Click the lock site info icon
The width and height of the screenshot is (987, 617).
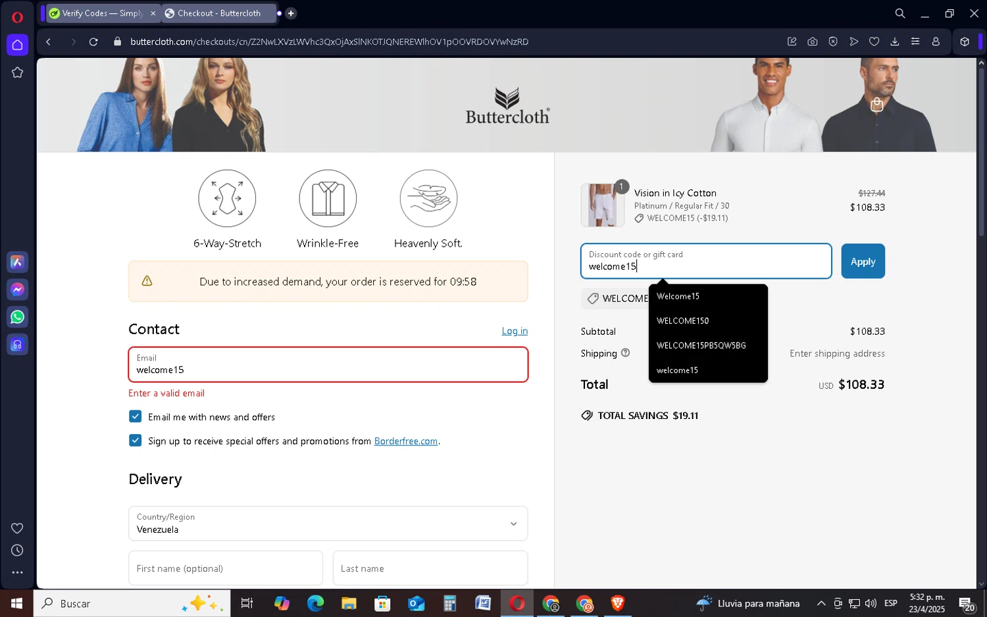click(x=118, y=41)
